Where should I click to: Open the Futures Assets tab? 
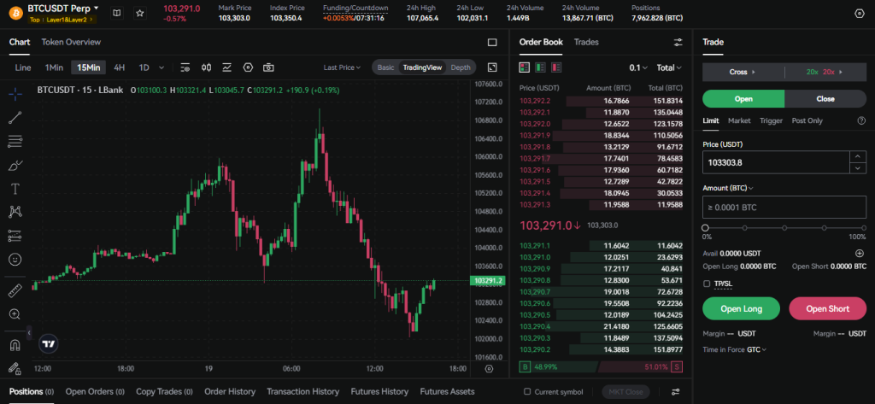(447, 392)
